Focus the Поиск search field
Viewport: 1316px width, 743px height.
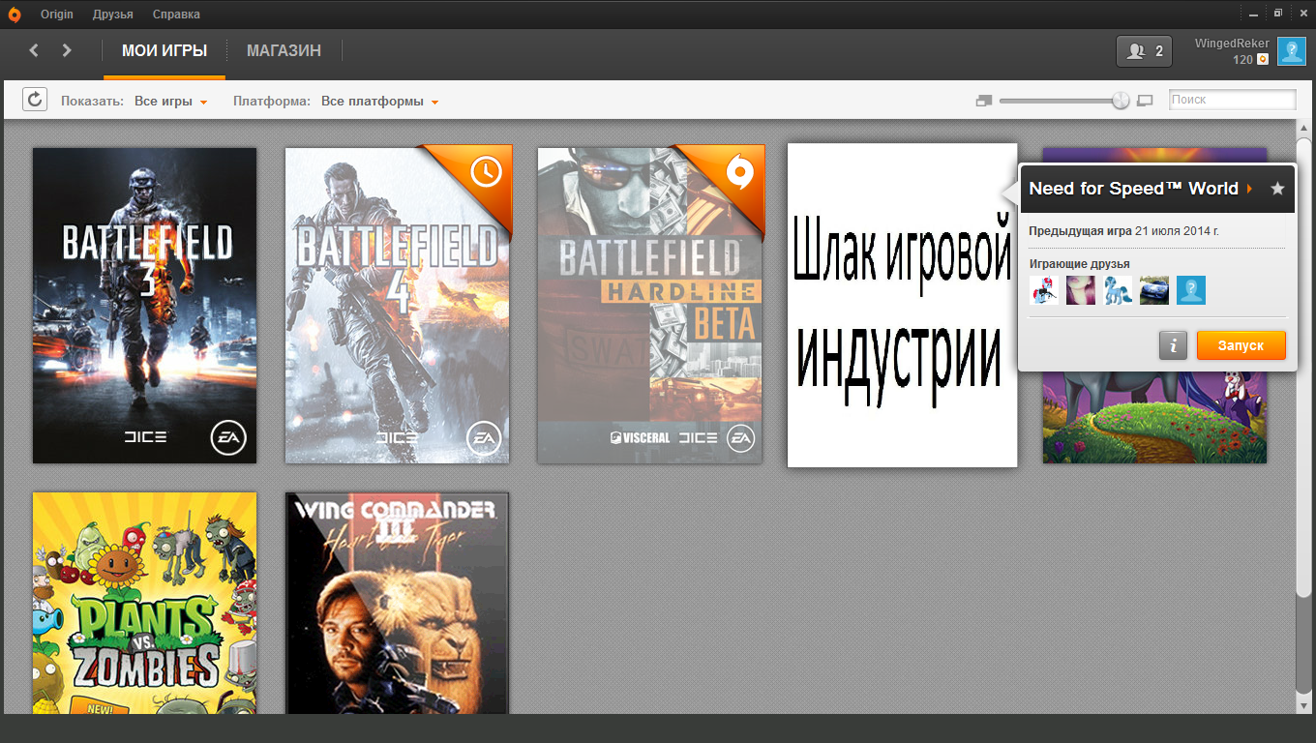(x=1232, y=100)
